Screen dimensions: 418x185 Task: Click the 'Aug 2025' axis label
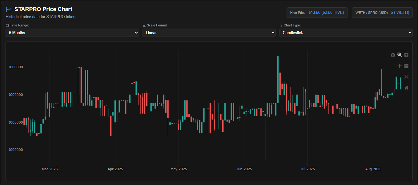(x=373, y=169)
